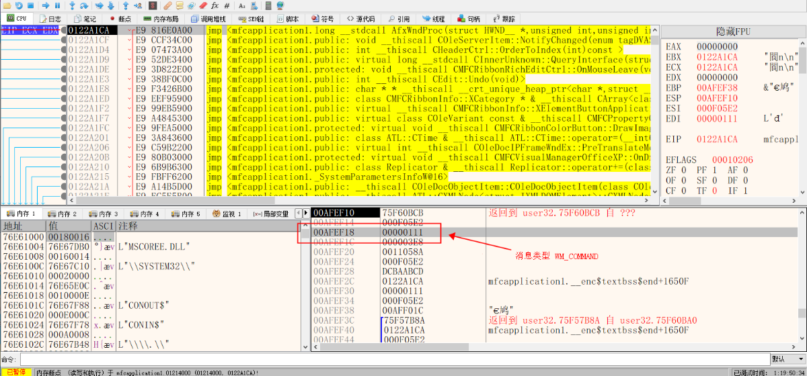The image size is (807, 376).
Task: Click the Stop debugging square icon
Action: point(30,5)
